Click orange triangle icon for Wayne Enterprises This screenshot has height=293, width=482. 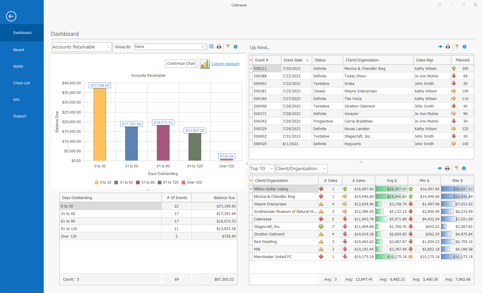(321, 204)
